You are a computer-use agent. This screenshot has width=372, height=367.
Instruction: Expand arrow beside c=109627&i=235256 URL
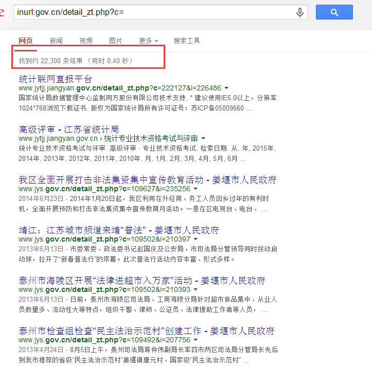tap(196, 189)
